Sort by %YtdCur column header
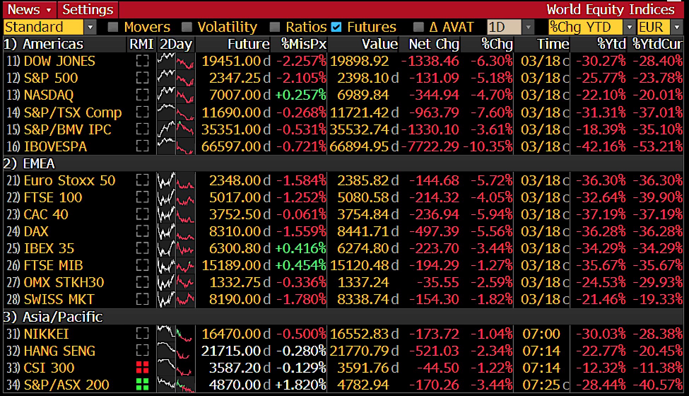 (x=657, y=44)
